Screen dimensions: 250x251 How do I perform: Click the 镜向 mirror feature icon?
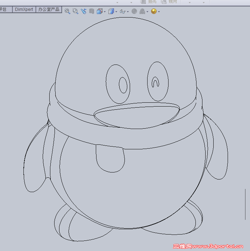point(164,2)
